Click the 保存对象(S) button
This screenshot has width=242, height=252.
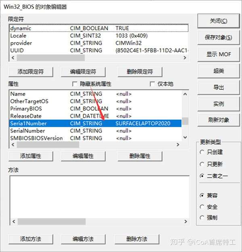(219, 38)
